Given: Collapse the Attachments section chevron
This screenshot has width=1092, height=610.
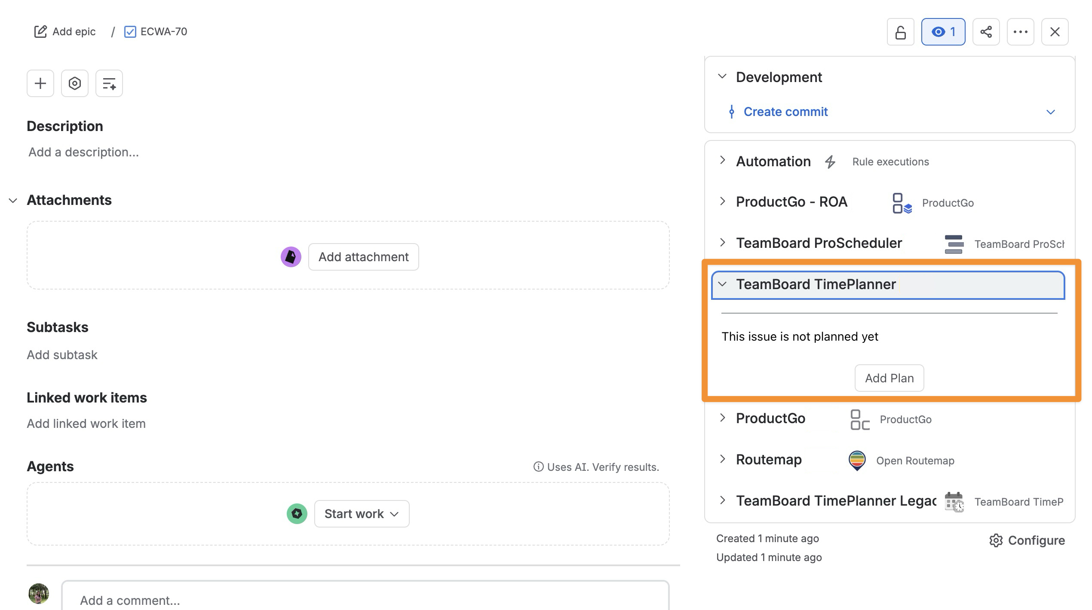Looking at the screenshot, I should (13, 201).
